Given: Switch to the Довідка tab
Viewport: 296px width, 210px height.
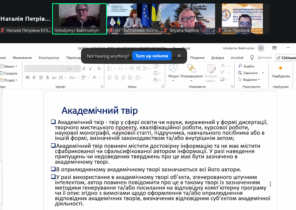Looking at the screenshot, I should tap(218, 58).
